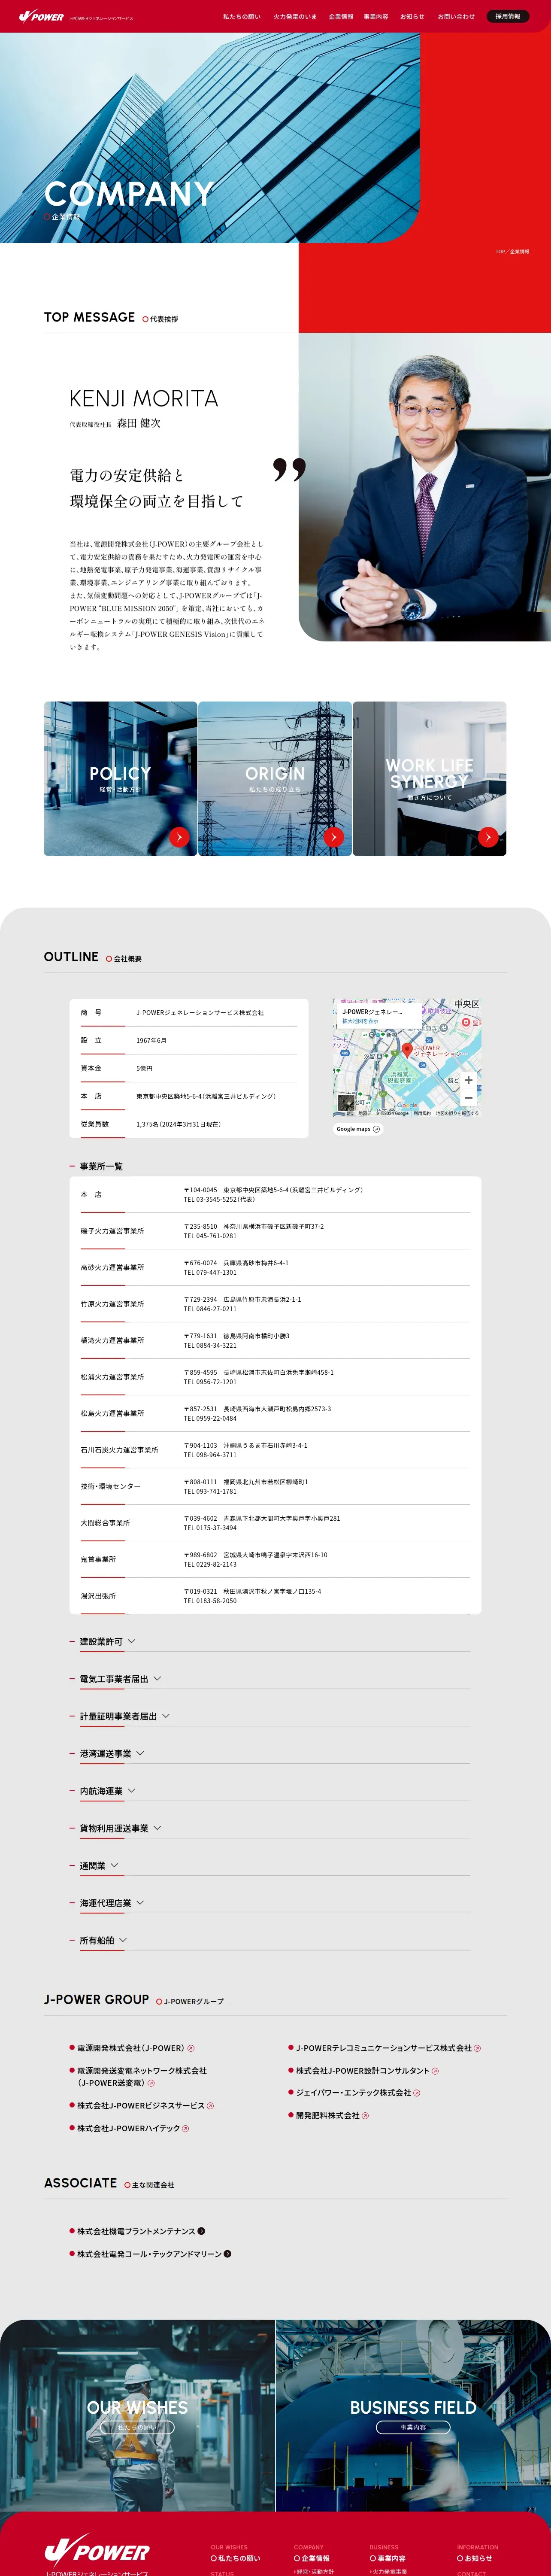Image resolution: width=551 pixels, height=2576 pixels.
Task: Open お知らせ footer link
Action: point(475,2558)
